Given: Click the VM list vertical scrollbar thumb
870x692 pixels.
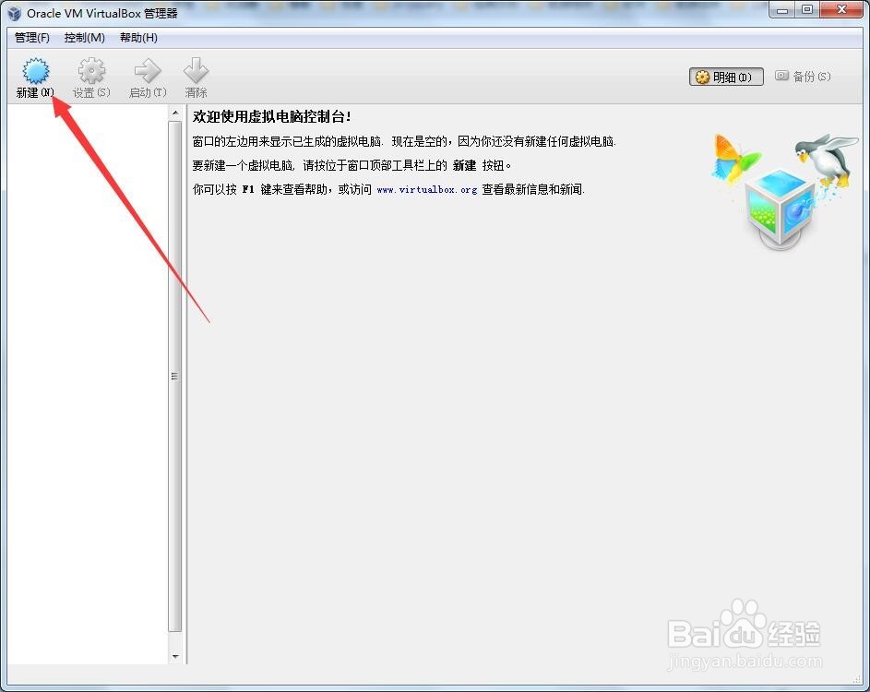Looking at the screenshot, I should coord(175,376).
